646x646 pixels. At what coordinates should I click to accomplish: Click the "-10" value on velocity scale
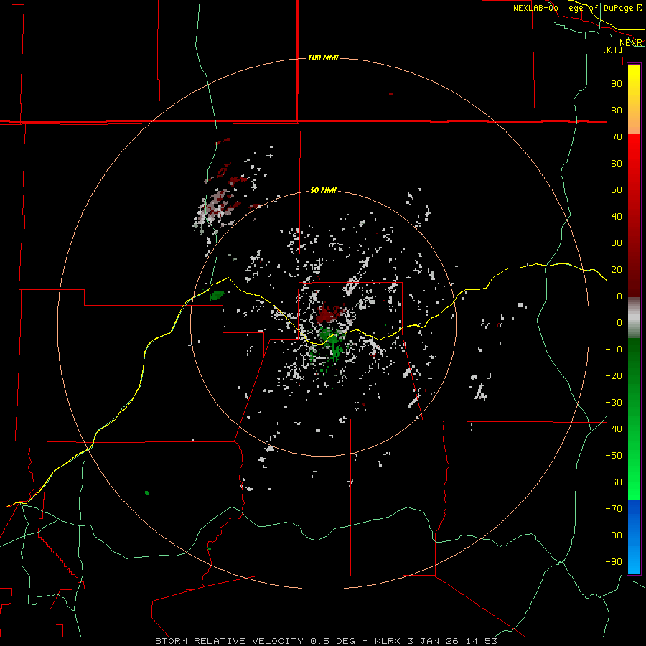click(614, 350)
